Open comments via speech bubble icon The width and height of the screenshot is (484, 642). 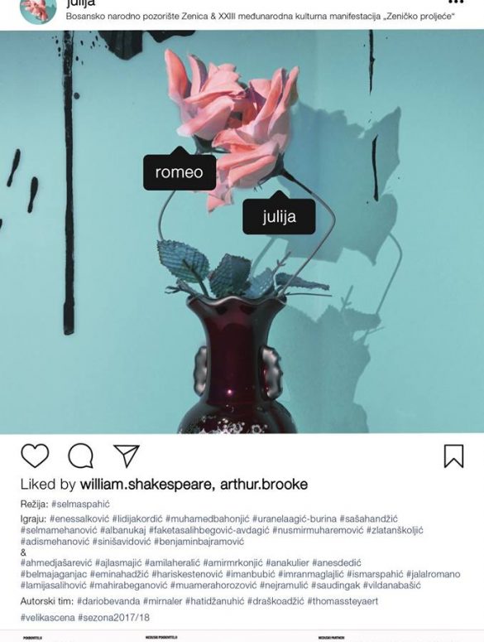click(x=81, y=456)
